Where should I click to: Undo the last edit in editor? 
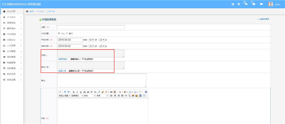click(x=65, y=92)
